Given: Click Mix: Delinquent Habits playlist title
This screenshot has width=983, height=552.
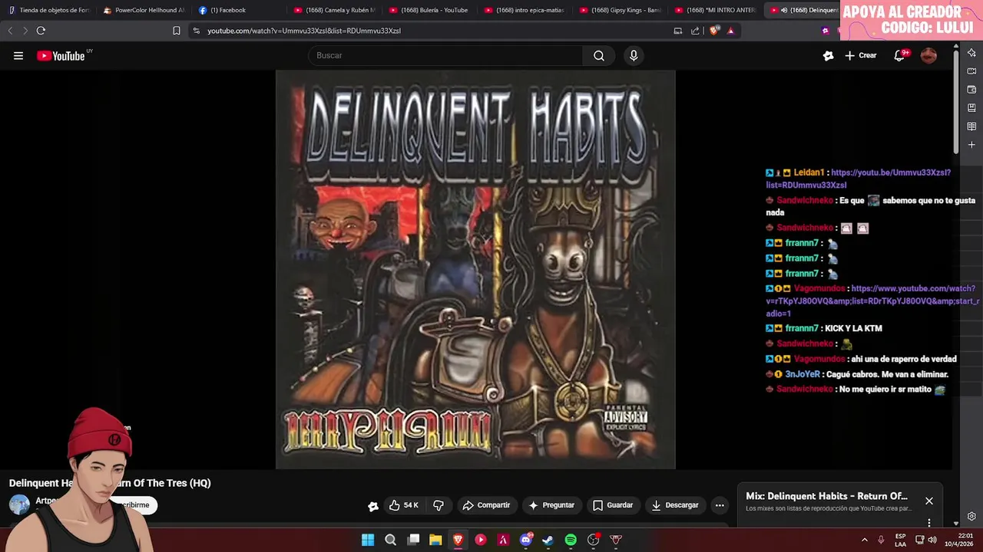Looking at the screenshot, I should point(826,496).
